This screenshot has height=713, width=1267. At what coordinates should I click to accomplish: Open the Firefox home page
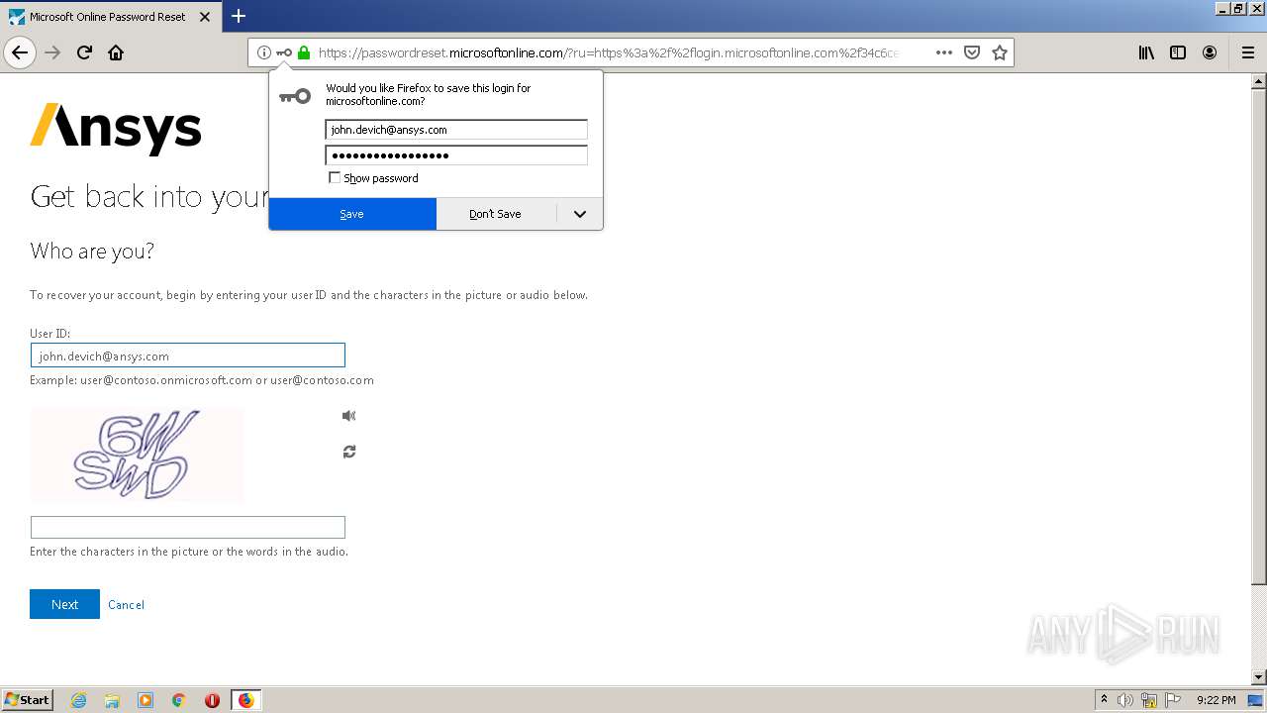click(x=116, y=52)
